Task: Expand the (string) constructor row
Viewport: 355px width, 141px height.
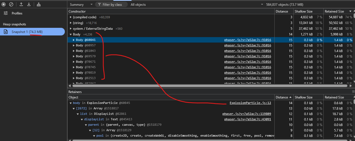Action: point(71,23)
